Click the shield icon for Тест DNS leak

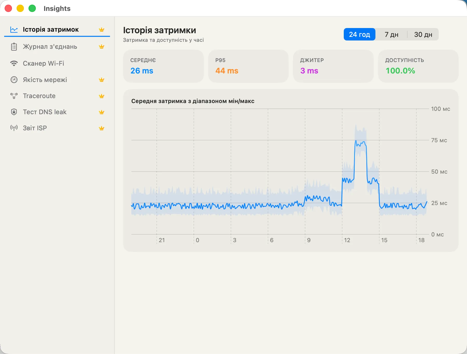14,112
